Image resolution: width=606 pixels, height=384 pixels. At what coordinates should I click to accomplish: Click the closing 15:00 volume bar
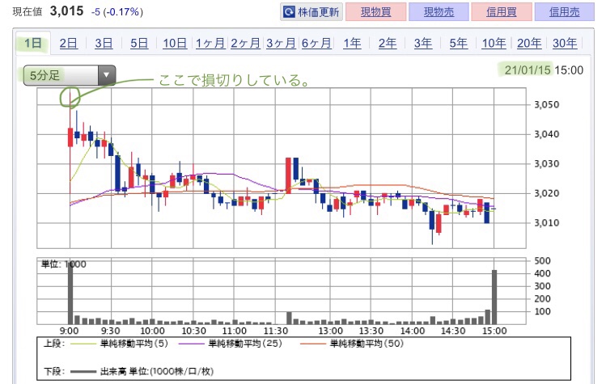click(x=494, y=297)
